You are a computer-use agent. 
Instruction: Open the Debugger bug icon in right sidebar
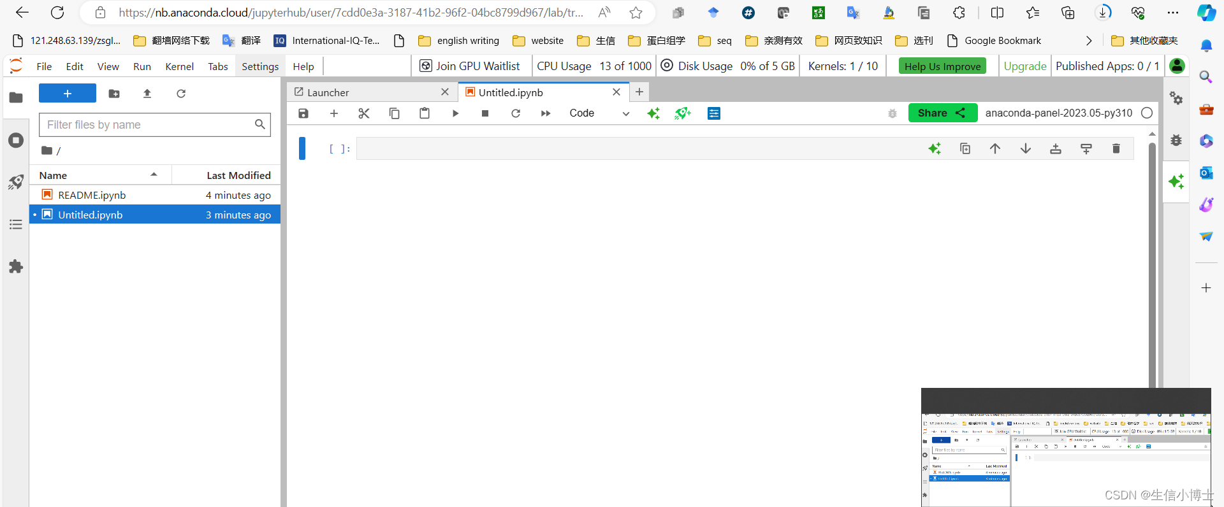[1176, 140]
